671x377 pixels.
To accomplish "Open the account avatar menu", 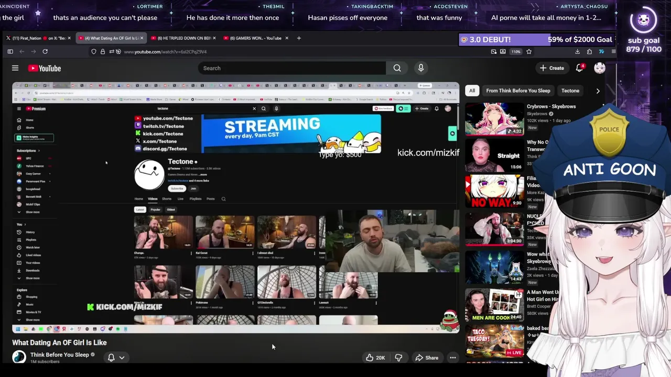I will point(599,68).
